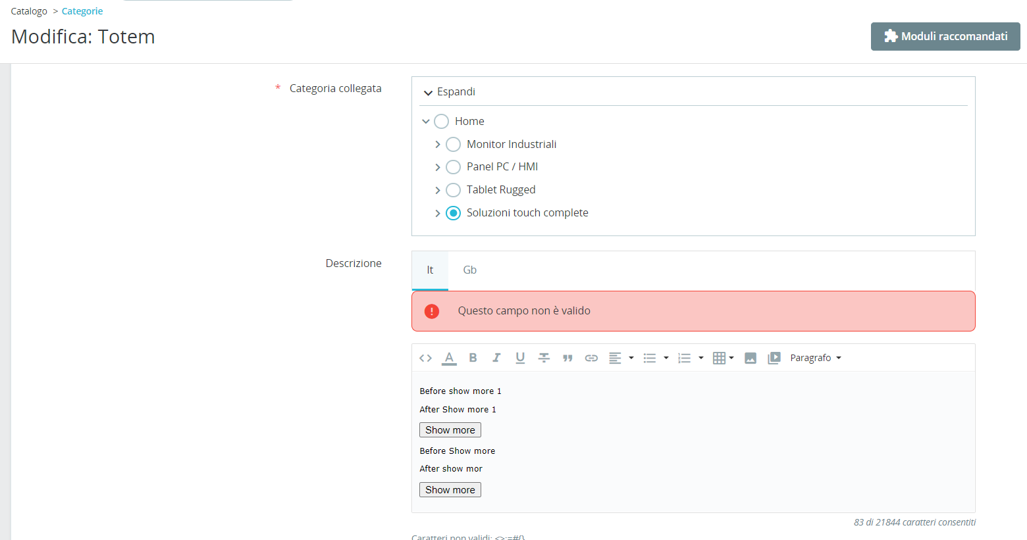Insert a hyperlink with the link icon
1027x540 pixels.
[x=591, y=358]
